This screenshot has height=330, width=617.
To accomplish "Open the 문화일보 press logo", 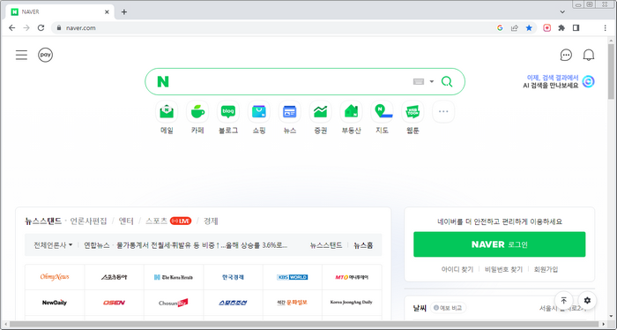I will click(293, 303).
